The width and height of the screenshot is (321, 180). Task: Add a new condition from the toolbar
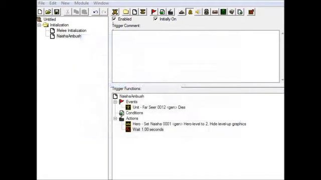[x=162, y=12]
